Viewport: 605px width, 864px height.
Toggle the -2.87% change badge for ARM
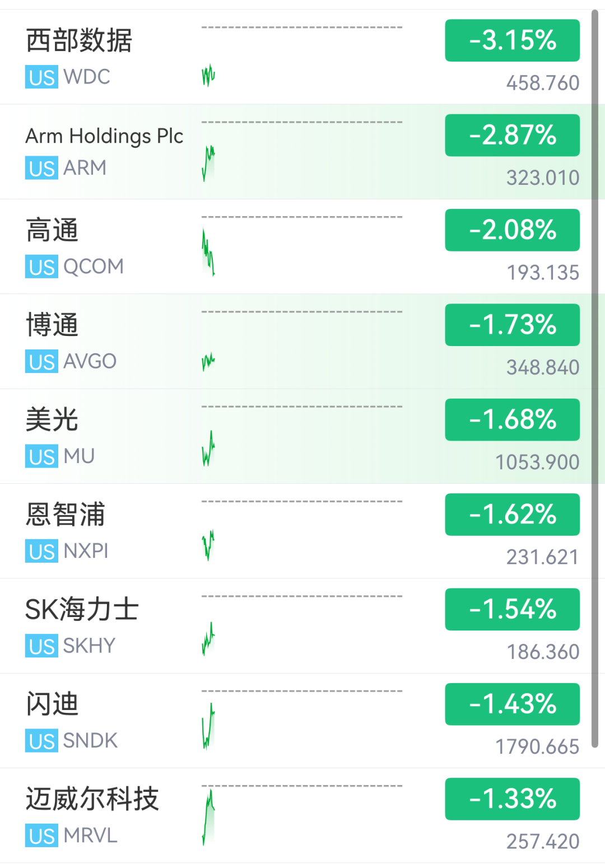tap(512, 135)
